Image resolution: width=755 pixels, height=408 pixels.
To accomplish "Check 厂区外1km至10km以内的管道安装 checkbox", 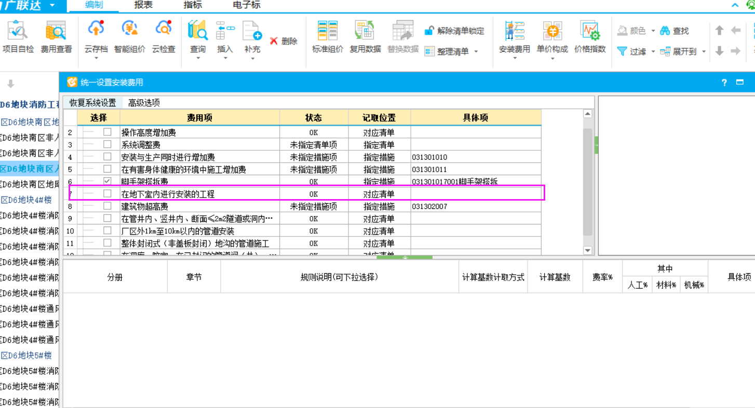I will (x=107, y=231).
